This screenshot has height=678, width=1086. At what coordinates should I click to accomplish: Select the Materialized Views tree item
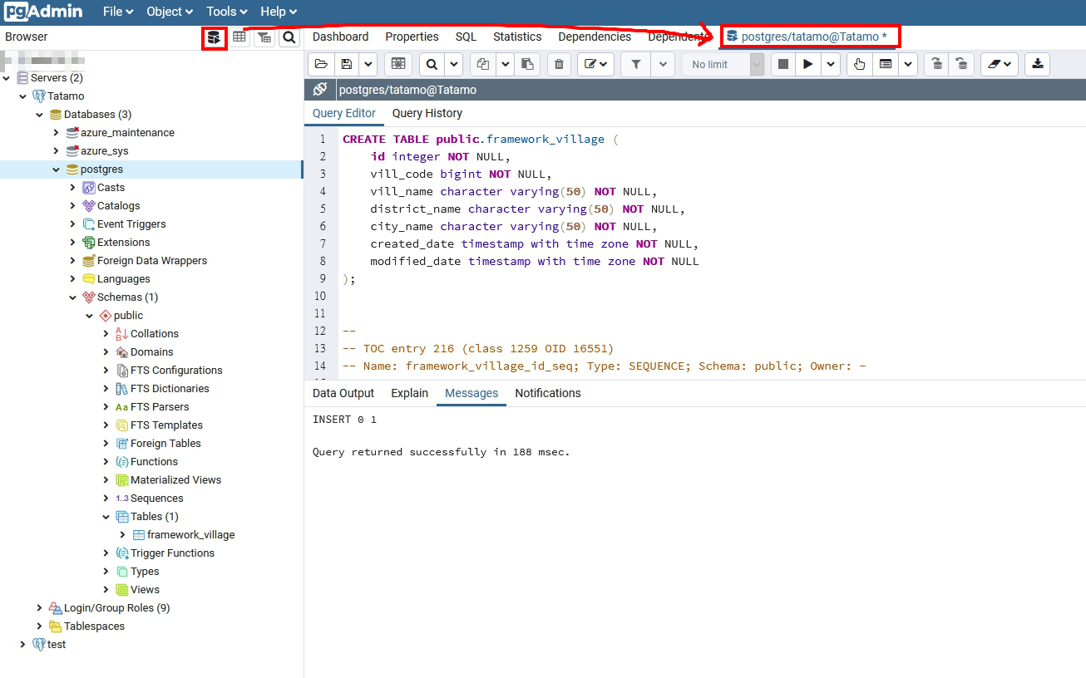click(x=175, y=480)
